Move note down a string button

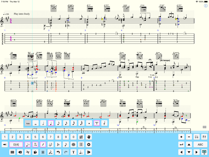tap(197, 137)
